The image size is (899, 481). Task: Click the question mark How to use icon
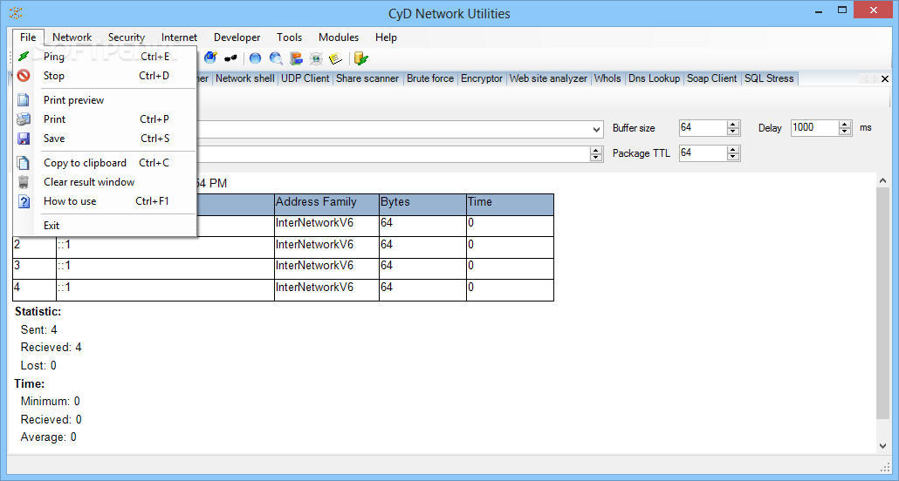pos(24,201)
